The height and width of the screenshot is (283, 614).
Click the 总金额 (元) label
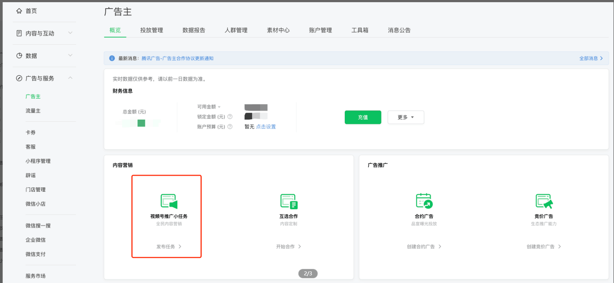[134, 112]
